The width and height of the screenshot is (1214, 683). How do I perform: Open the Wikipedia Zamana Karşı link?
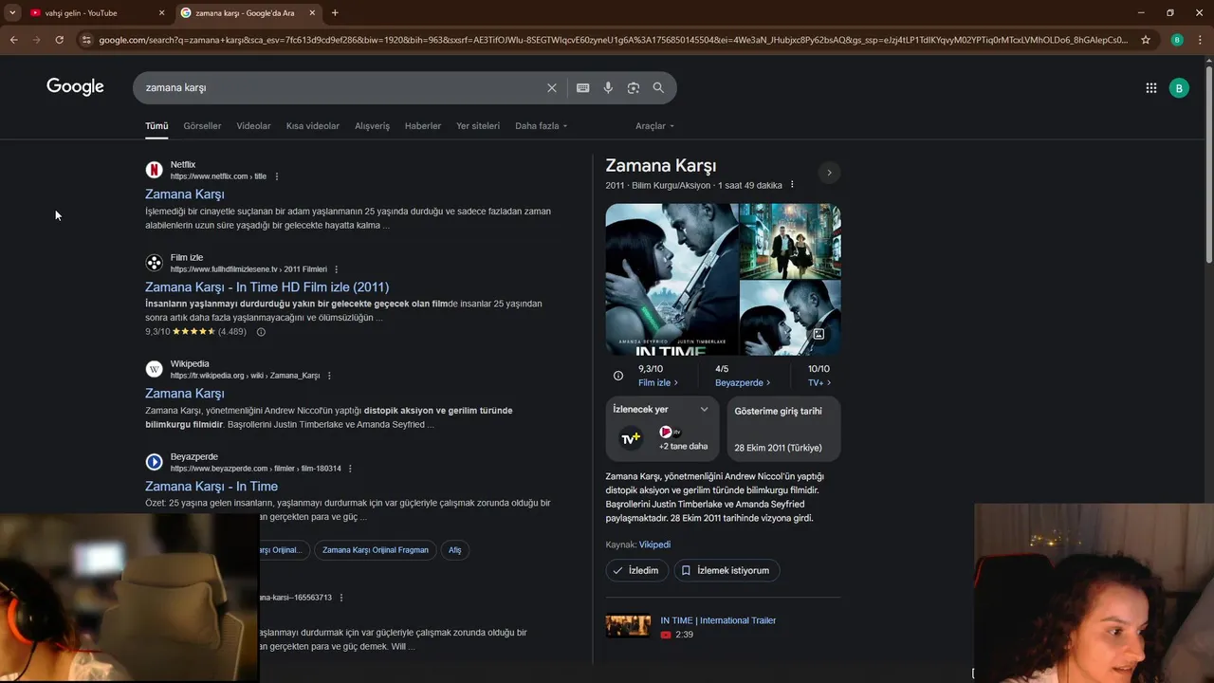185,394
